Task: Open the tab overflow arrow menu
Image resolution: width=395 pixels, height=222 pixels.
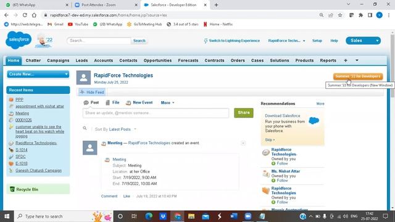Action: (357, 60)
